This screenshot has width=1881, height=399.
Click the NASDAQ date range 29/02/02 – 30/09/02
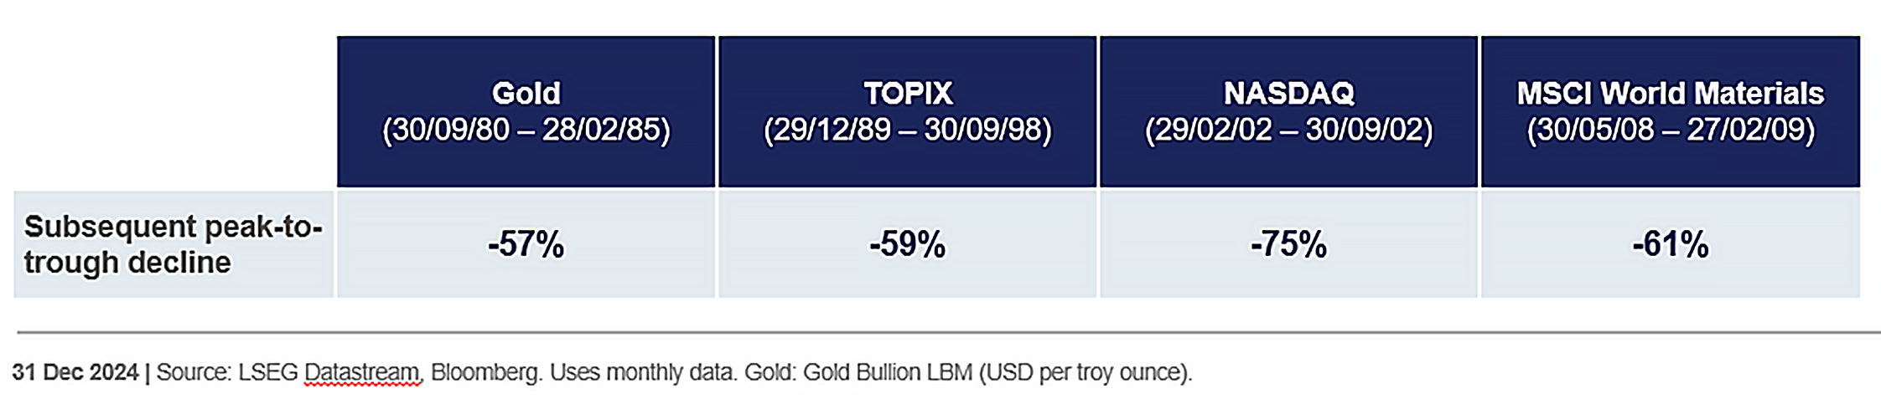(x=1288, y=130)
